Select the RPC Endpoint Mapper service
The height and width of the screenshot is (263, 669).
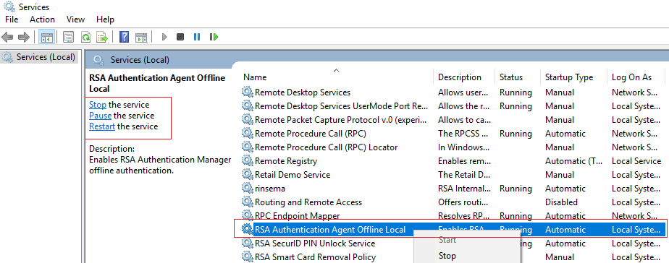pos(453,215)
